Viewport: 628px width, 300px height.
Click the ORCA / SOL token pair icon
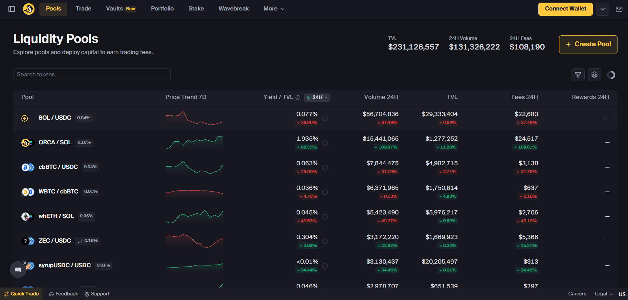[28, 143]
